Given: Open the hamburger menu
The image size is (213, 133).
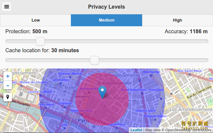Looking at the screenshot, I should tap(7, 7).
